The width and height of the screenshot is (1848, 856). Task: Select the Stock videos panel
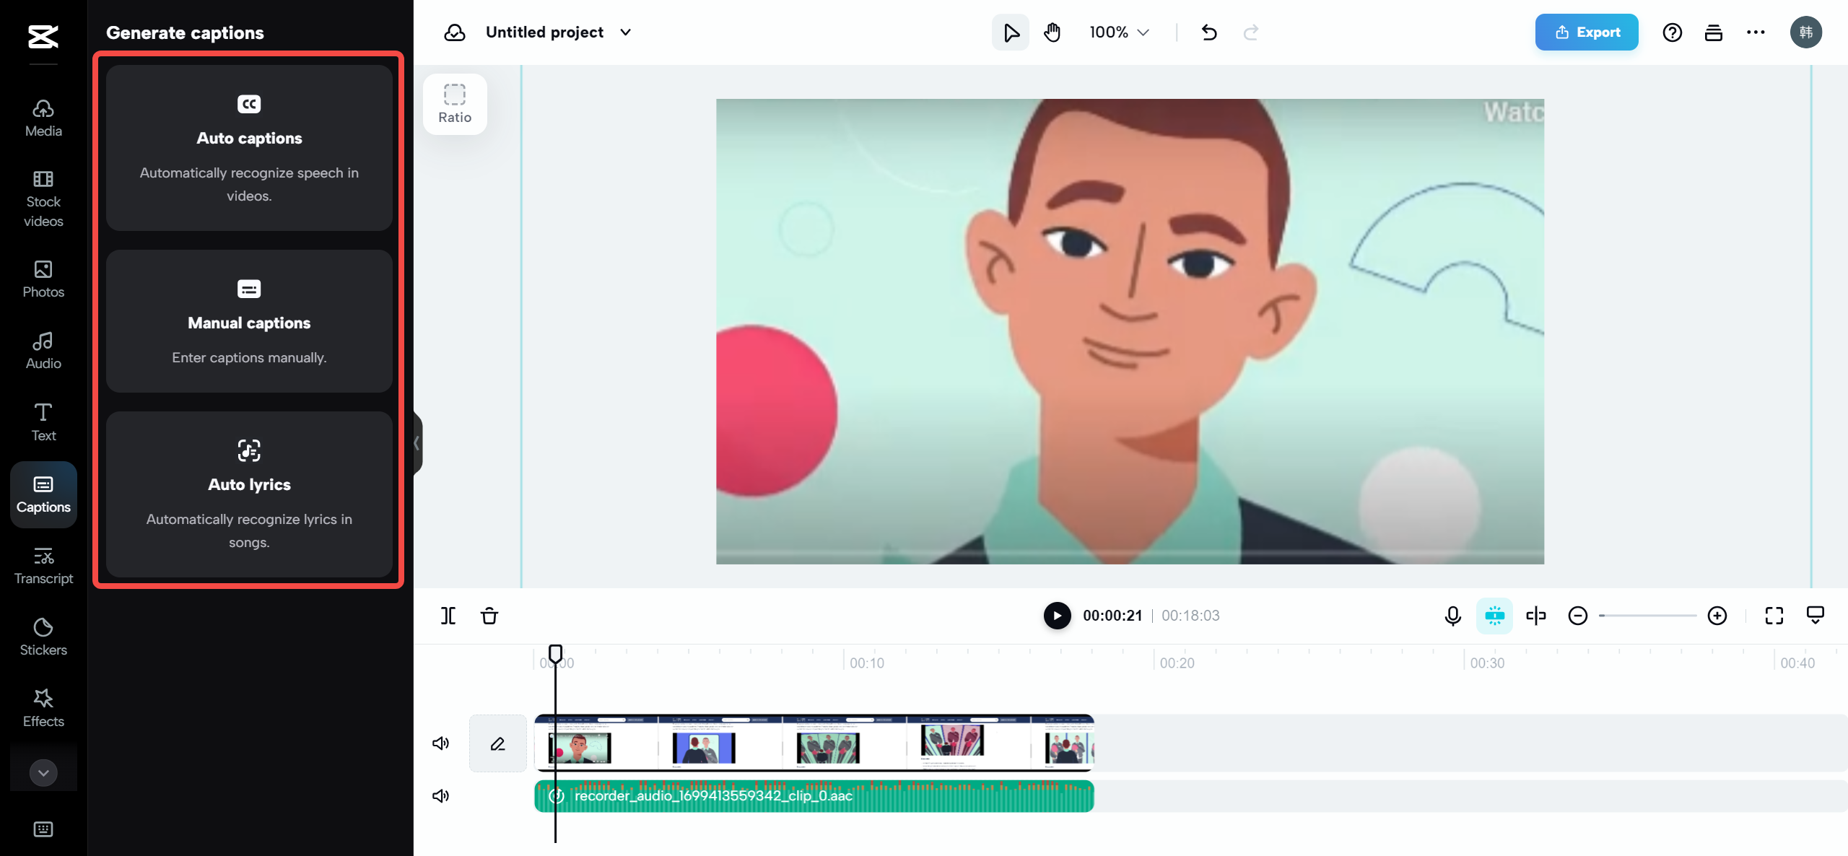(x=43, y=198)
